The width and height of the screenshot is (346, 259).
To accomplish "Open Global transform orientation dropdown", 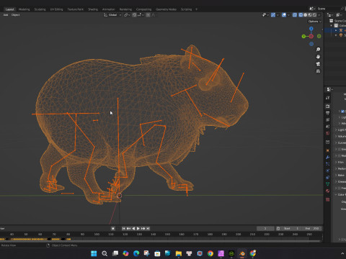I will [112, 15].
